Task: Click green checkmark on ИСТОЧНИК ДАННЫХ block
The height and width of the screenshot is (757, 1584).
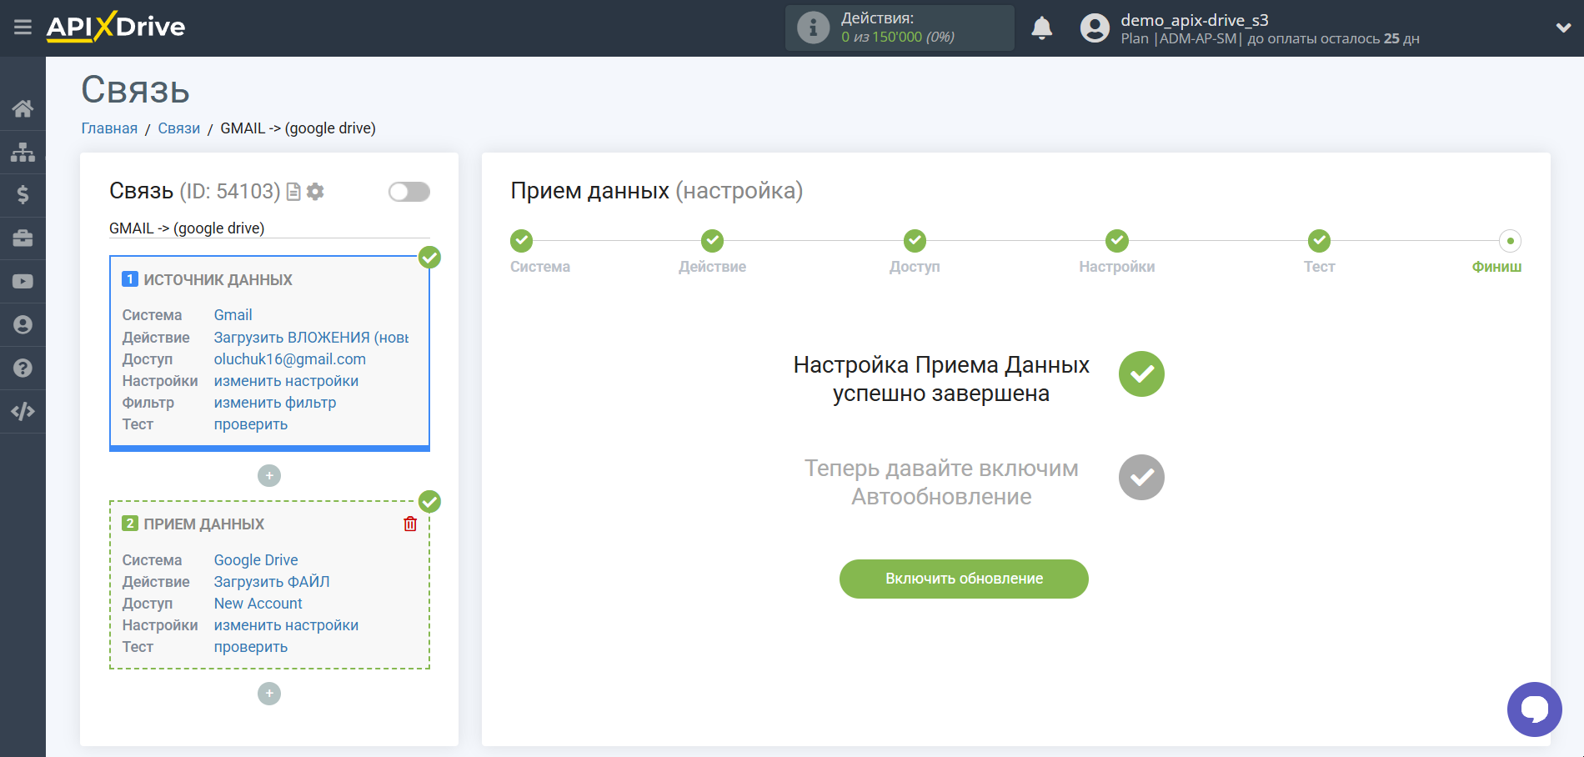Action: pos(429,258)
